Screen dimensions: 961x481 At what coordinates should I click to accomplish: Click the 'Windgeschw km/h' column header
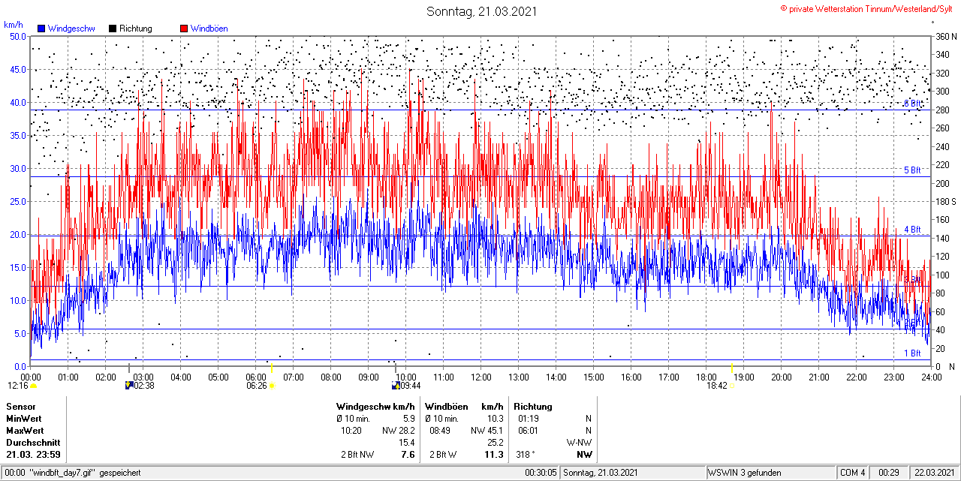(375, 406)
